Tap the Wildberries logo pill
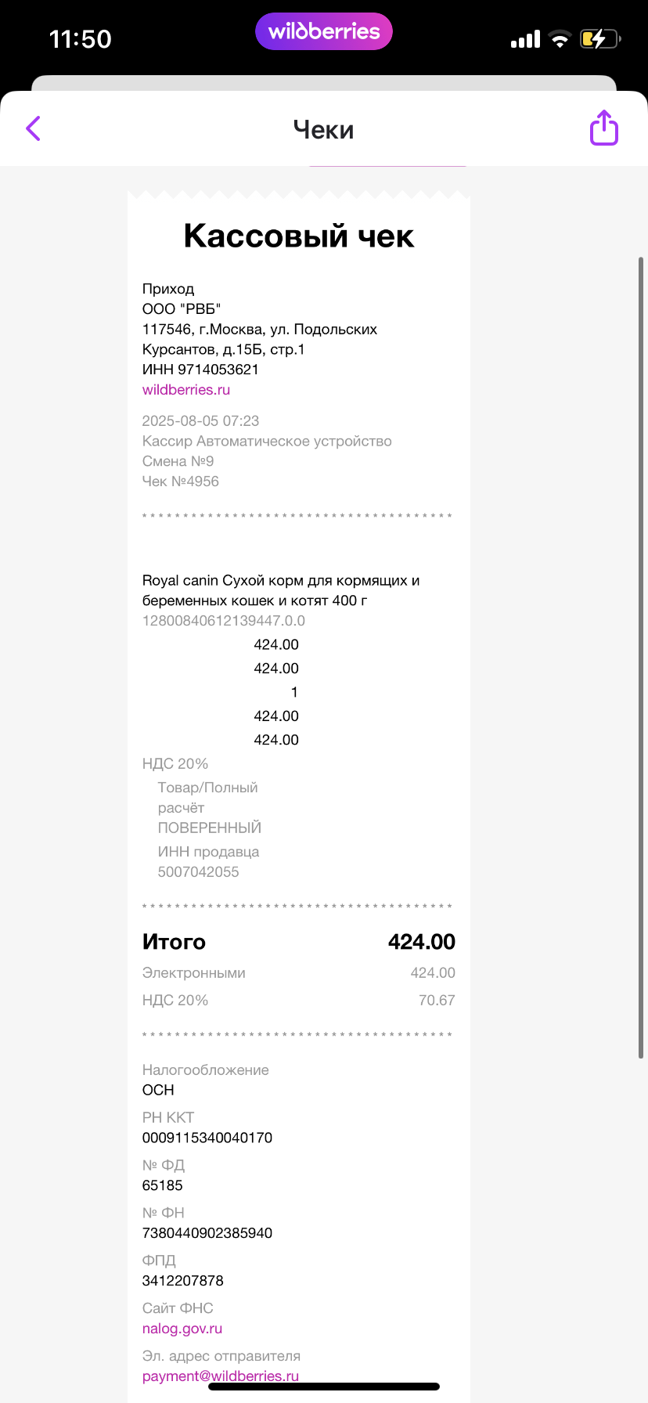 pyautogui.click(x=323, y=32)
